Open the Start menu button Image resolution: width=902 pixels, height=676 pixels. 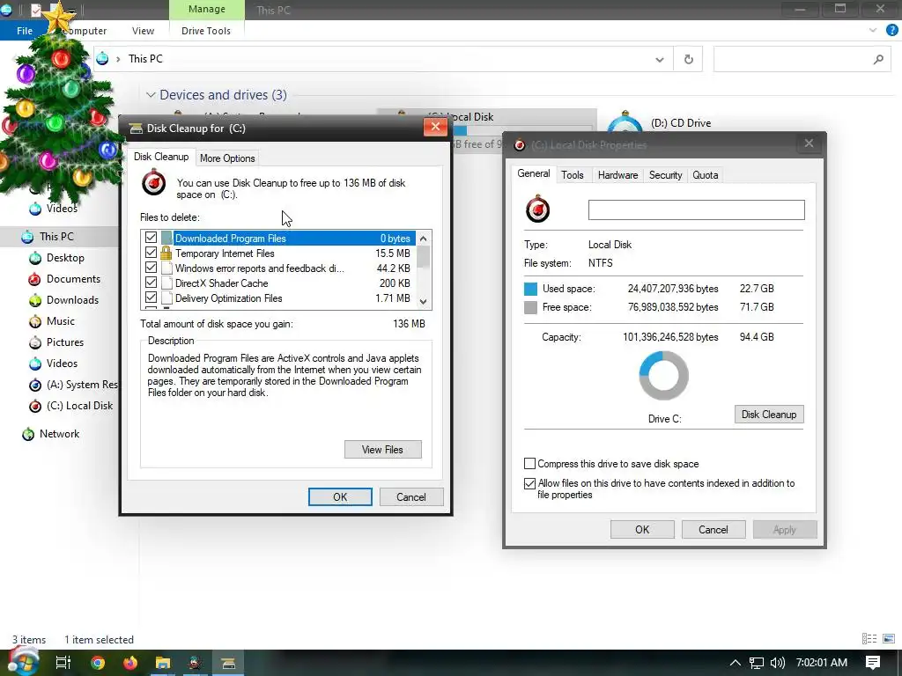pyautogui.click(x=22, y=661)
